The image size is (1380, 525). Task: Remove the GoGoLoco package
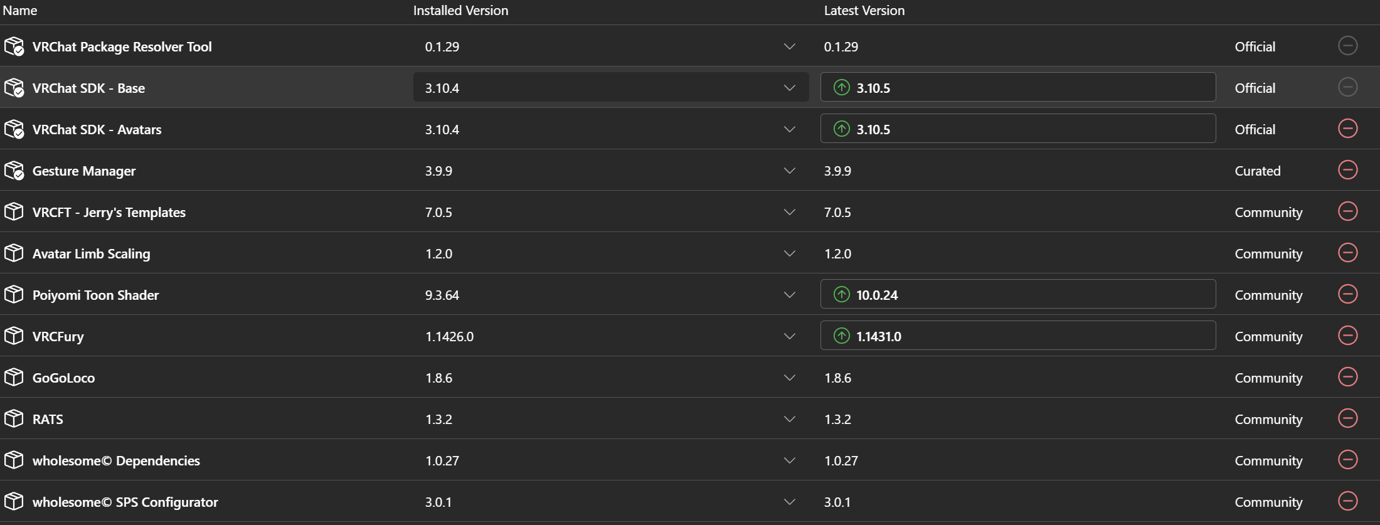point(1347,377)
